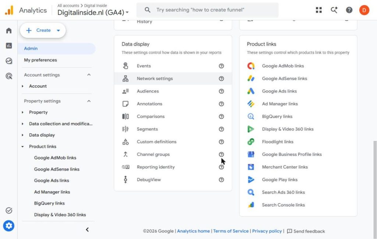Open the Help question mark in the top bar
This screenshot has height=239, width=377.
[x=349, y=10]
